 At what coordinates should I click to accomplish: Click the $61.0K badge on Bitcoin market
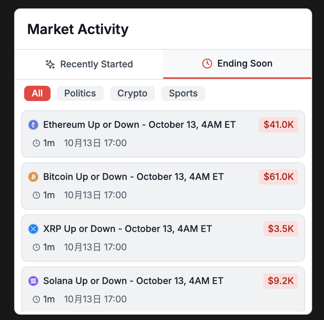pyautogui.click(x=278, y=176)
